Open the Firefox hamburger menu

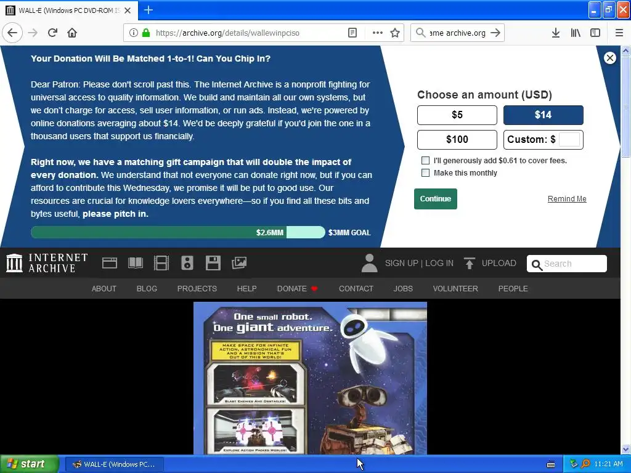[619, 33]
